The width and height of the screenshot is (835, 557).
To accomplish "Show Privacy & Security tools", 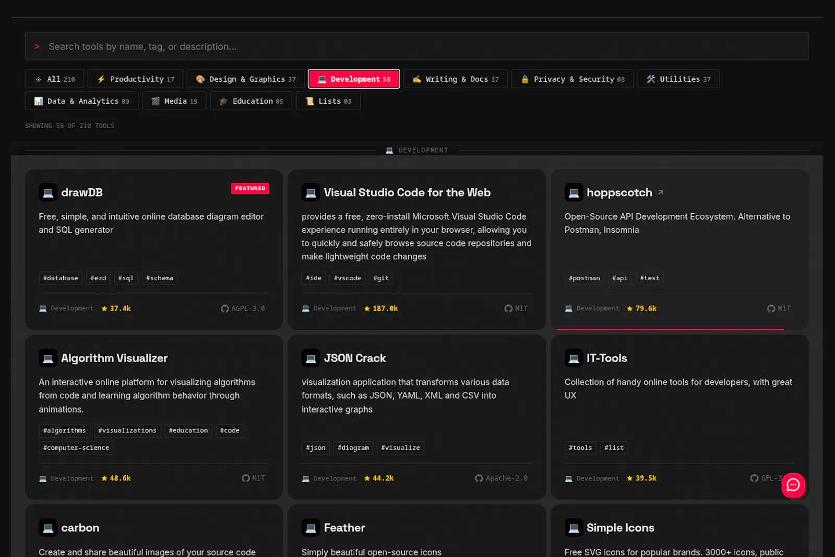I will coord(572,79).
